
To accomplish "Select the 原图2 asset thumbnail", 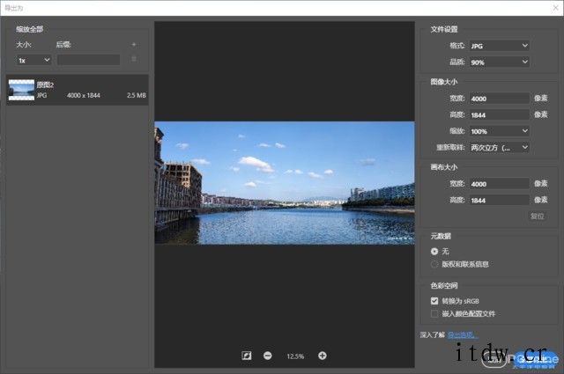I will [x=21, y=90].
